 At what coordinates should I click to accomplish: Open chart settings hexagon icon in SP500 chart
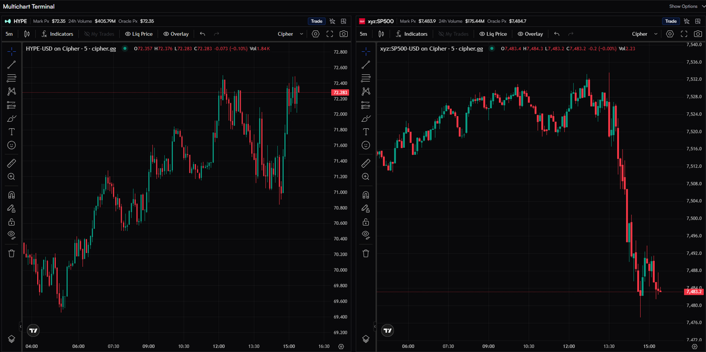671,34
